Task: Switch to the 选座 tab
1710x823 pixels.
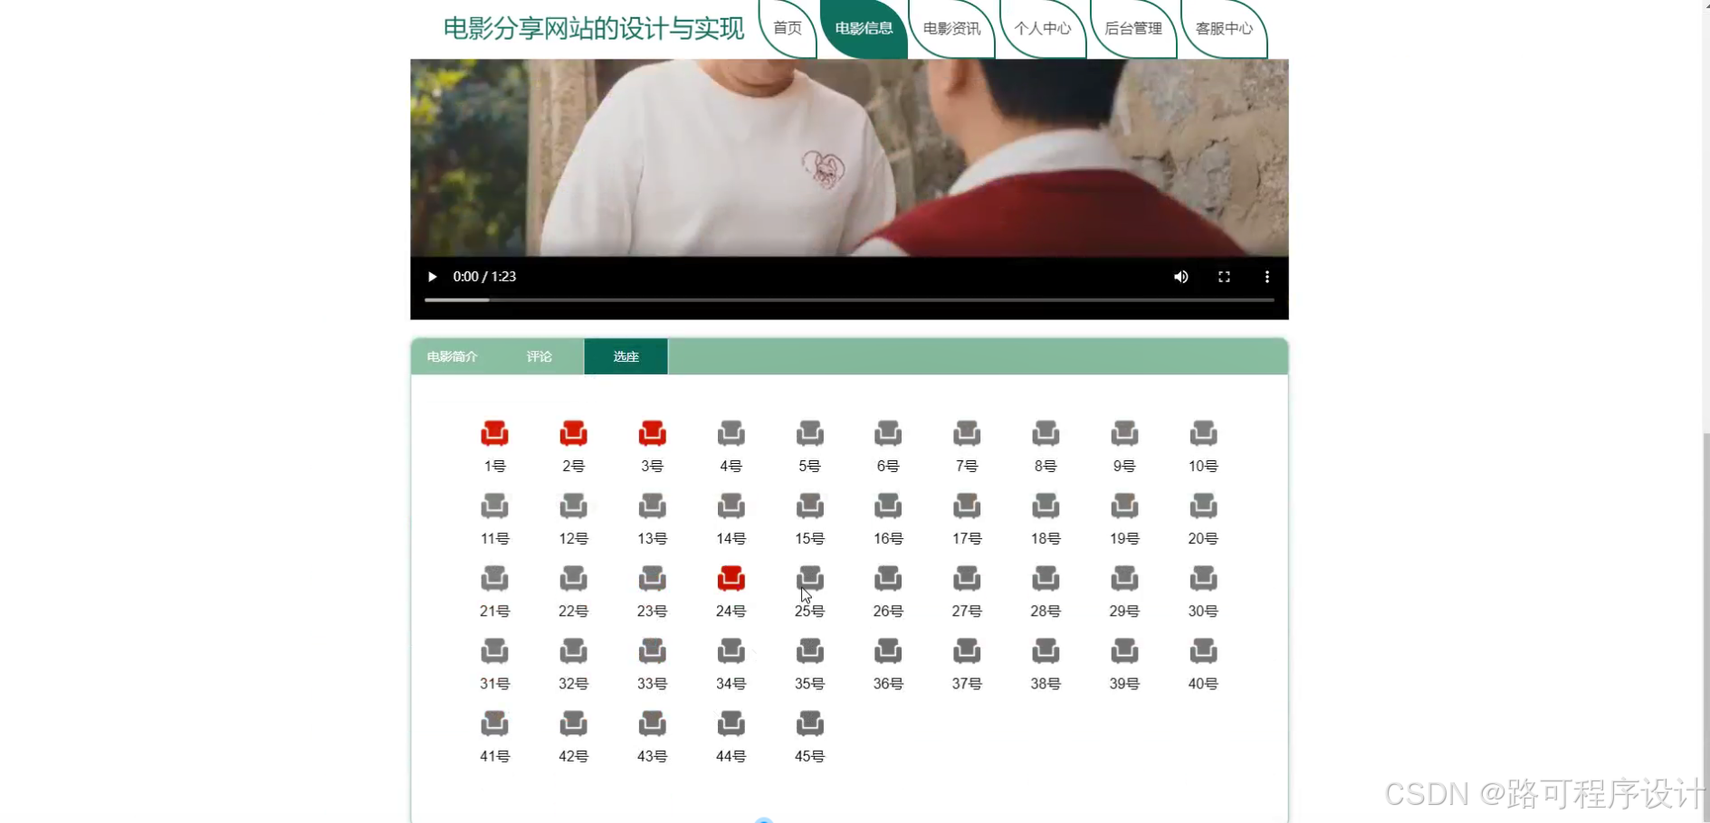Action: pyautogui.click(x=626, y=356)
